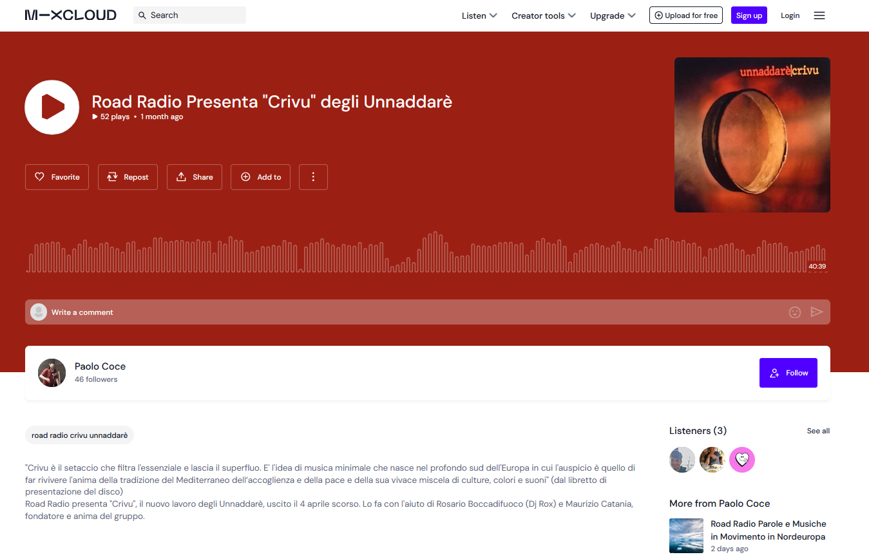Open the 46 followers list
This screenshot has height=557, width=869.
[x=96, y=379]
